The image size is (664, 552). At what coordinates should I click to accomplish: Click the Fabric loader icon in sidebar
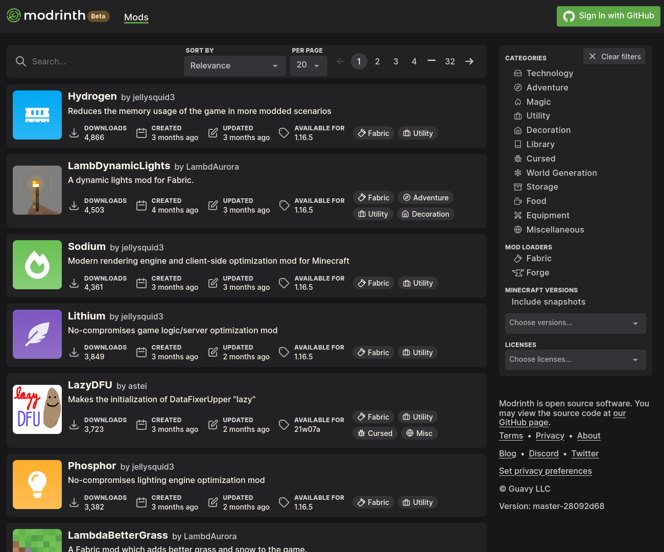click(x=518, y=259)
